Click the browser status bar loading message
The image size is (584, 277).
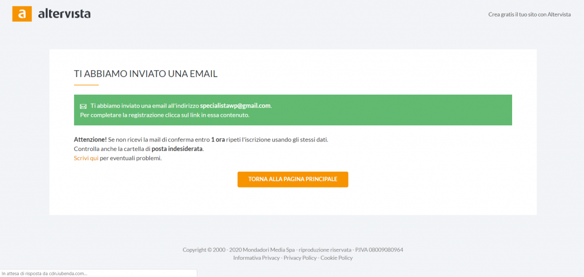(x=44, y=274)
